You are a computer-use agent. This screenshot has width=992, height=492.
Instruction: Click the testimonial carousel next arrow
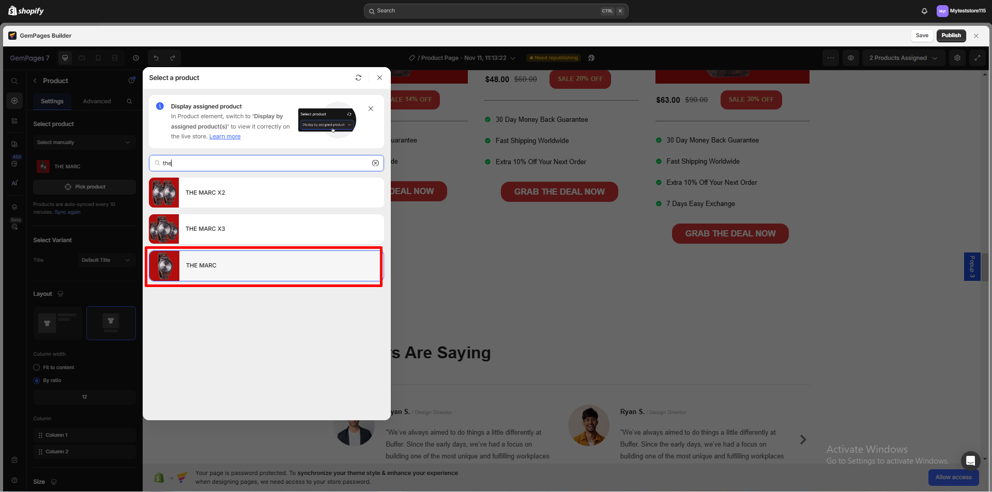(803, 440)
